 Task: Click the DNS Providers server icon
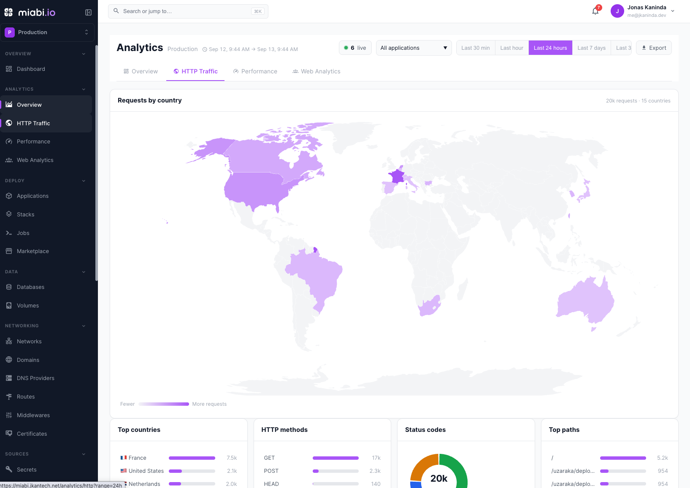coord(9,378)
